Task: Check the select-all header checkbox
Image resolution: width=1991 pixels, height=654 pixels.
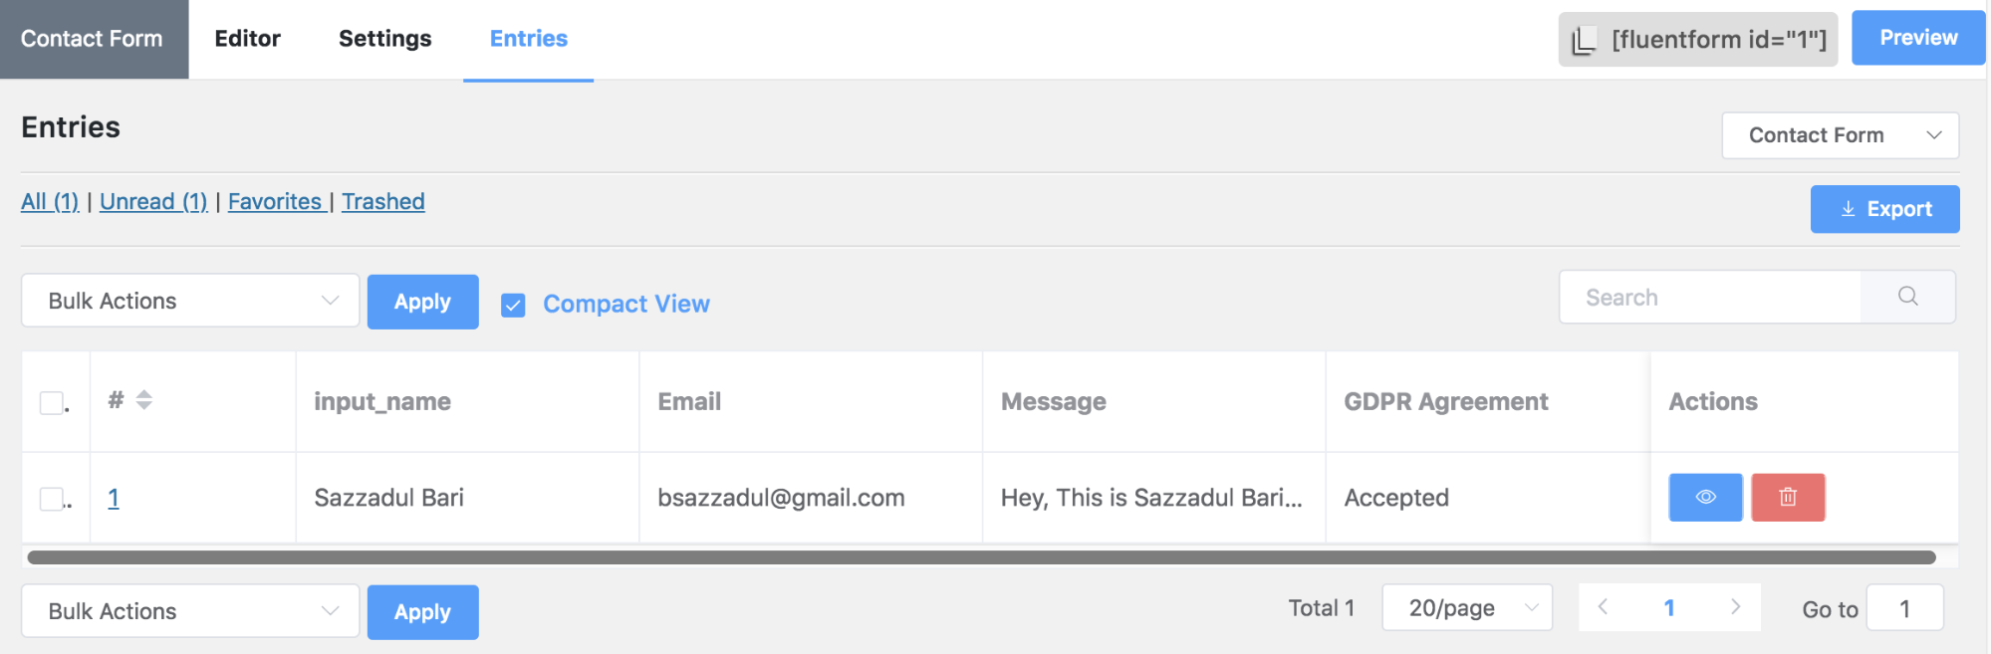Action: click(x=52, y=402)
